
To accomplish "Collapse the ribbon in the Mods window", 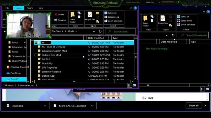I will pyautogui.click(x=131, y=8).
